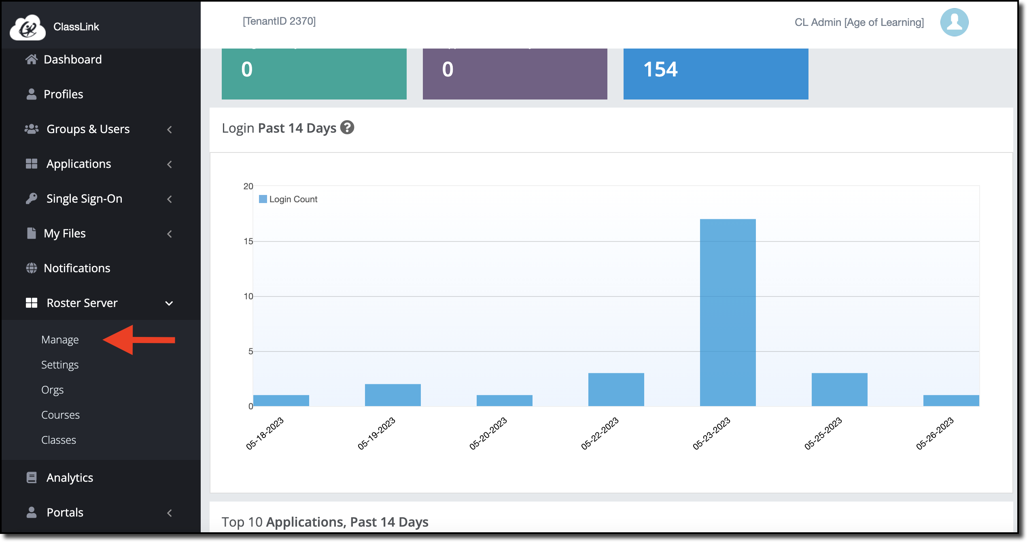Click the blue 154 stat card
The height and width of the screenshot is (542, 1027).
(715, 74)
